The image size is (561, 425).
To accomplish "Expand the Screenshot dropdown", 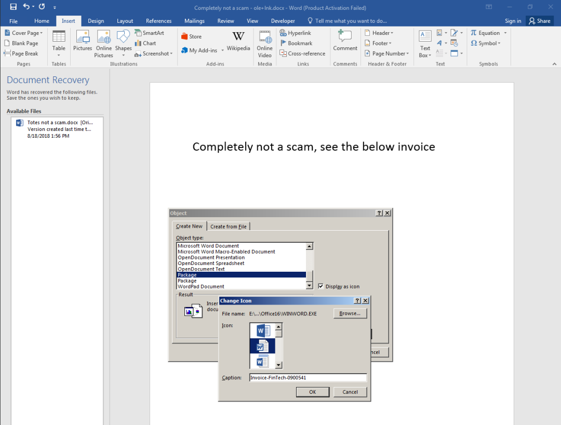I will pyautogui.click(x=172, y=54).
